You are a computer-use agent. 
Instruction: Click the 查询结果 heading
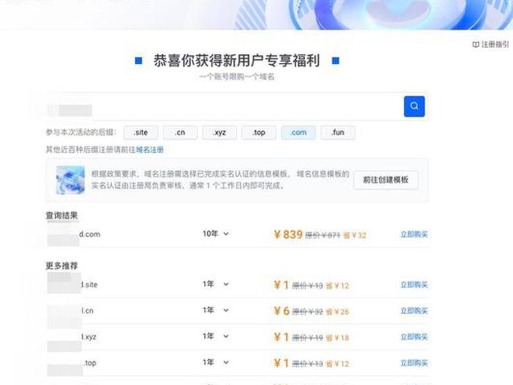click(62, 216)
